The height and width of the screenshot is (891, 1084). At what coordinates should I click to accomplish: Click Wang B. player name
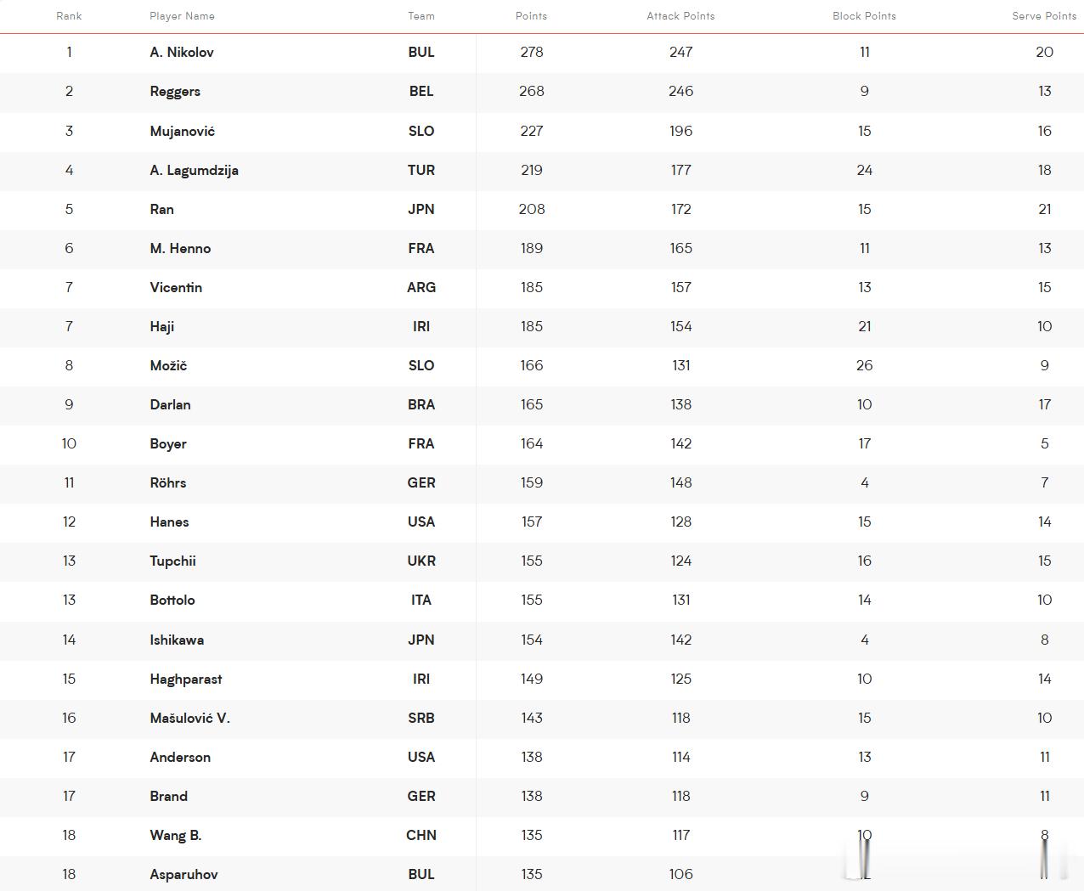tap(176, 835)
